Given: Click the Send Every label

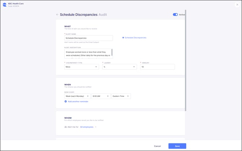Looking at the screenshot, I should 69,92.
